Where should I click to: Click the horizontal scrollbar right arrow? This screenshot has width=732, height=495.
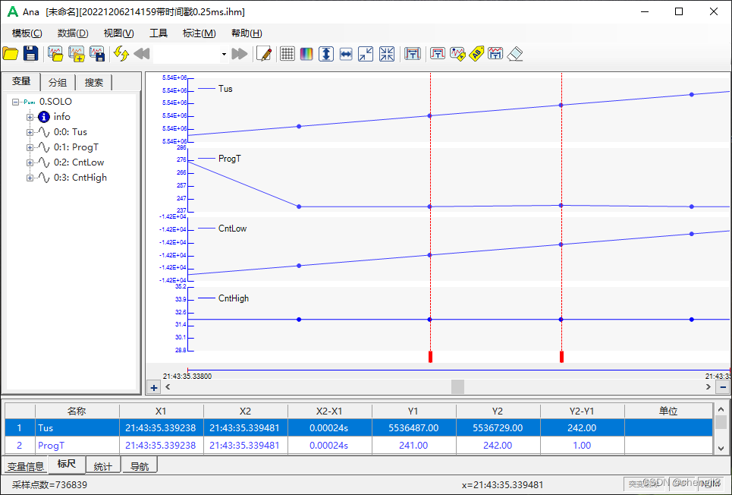point(708,387)
